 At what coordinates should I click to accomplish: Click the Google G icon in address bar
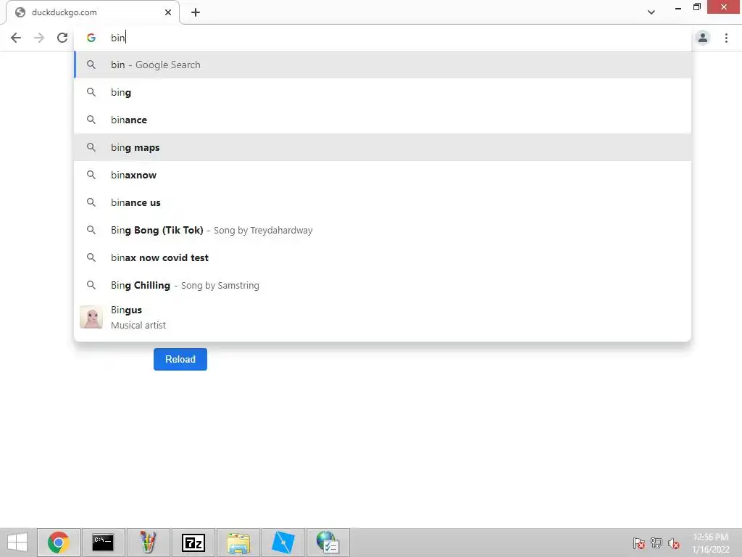(x=91, y=38)
